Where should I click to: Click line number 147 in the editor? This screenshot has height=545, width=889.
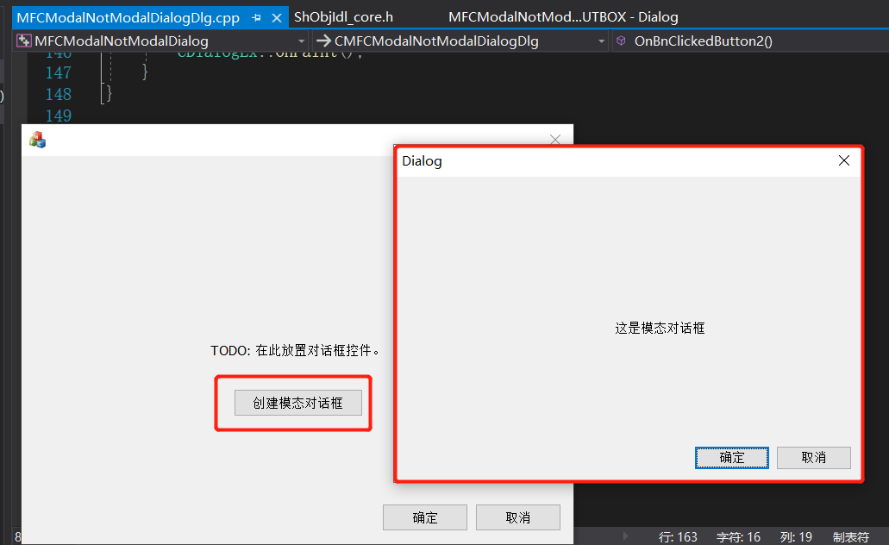click(x=59, y=72)
